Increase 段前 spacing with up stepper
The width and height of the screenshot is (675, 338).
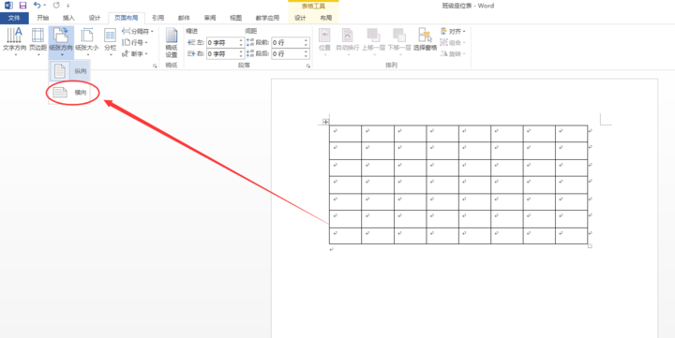click(307, 40)
